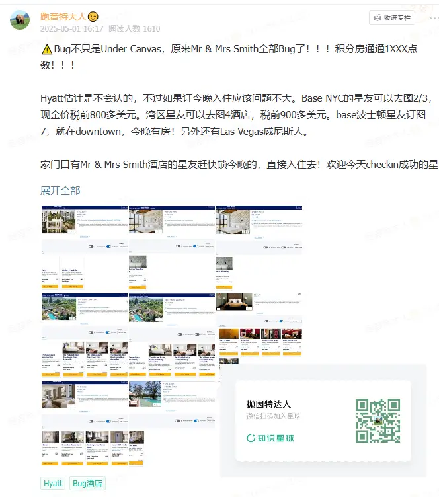Viewport: 439px width, 497px height.
Task: Open the Bug酒店 tag
Action: 87,483
